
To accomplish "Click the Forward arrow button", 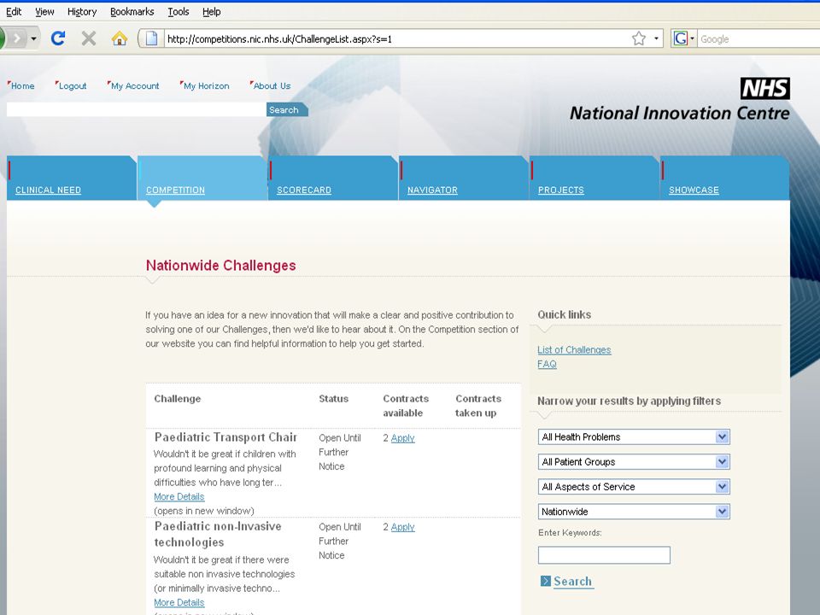I will point(17,38).
